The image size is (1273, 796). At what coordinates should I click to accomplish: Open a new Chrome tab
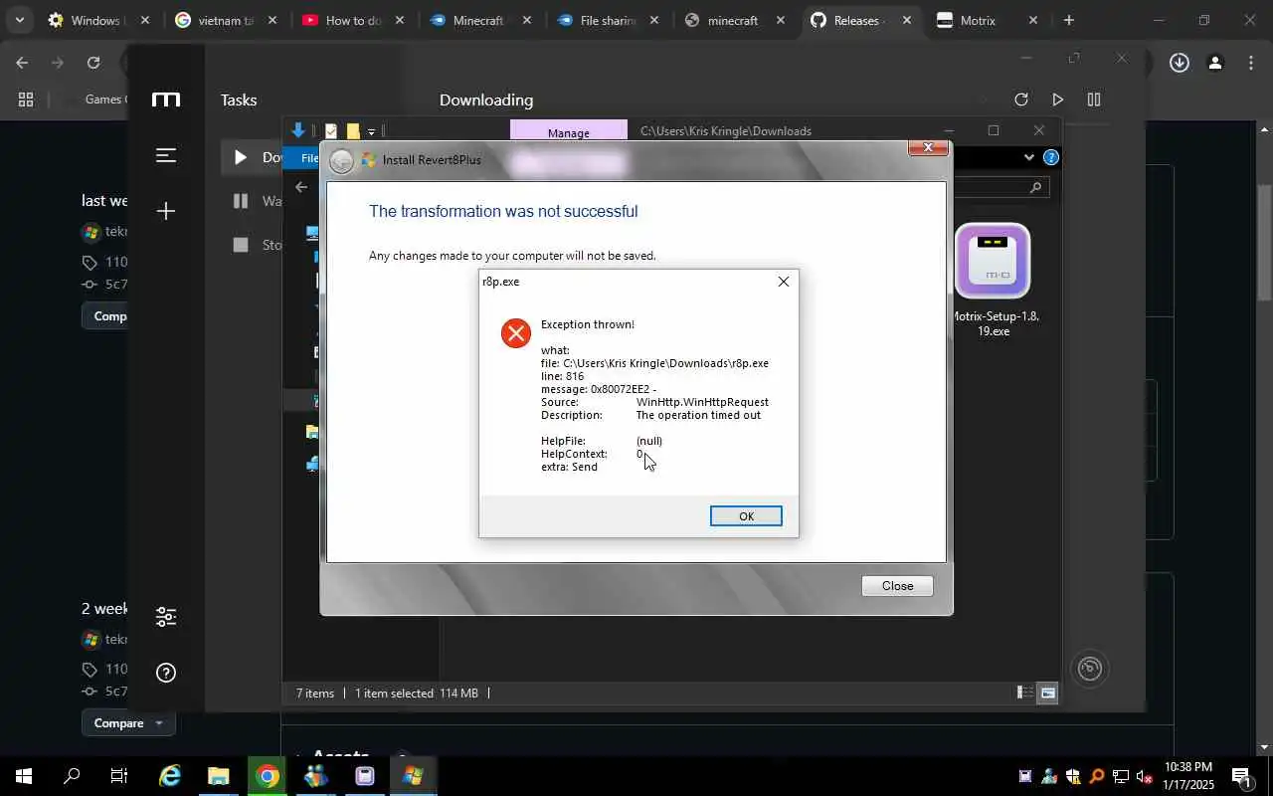1068,20
